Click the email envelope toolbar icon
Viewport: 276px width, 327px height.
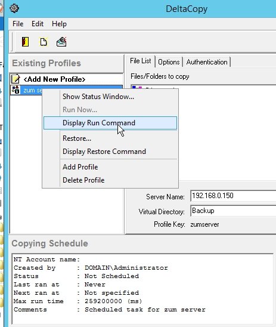[61, 42]
